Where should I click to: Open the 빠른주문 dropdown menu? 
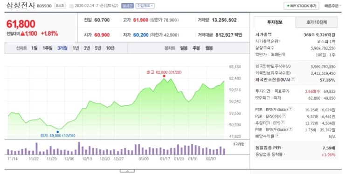pos(331,6)
